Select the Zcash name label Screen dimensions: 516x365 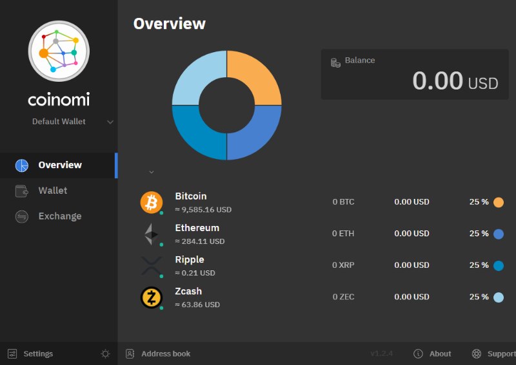click(x=188, y=291)
